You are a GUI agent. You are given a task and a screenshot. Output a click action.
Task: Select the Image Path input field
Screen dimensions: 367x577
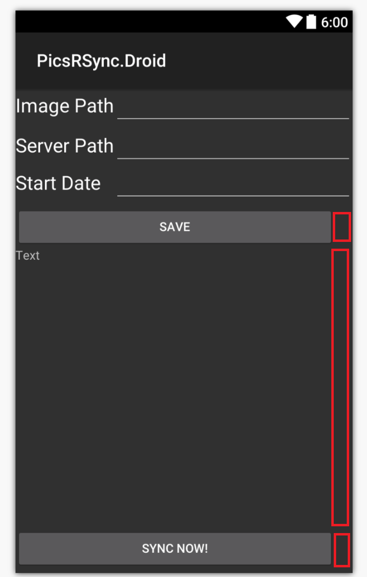coord(233,110)
